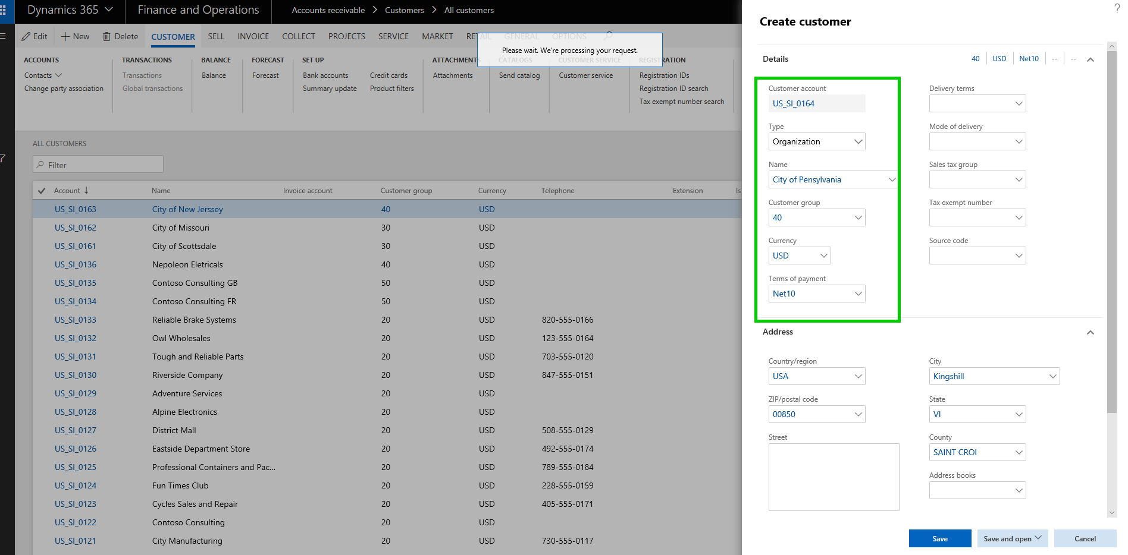Screen dimensions: 1128x555
Task: Switch to the INVOICE ribbon tab
Action: 253,36
